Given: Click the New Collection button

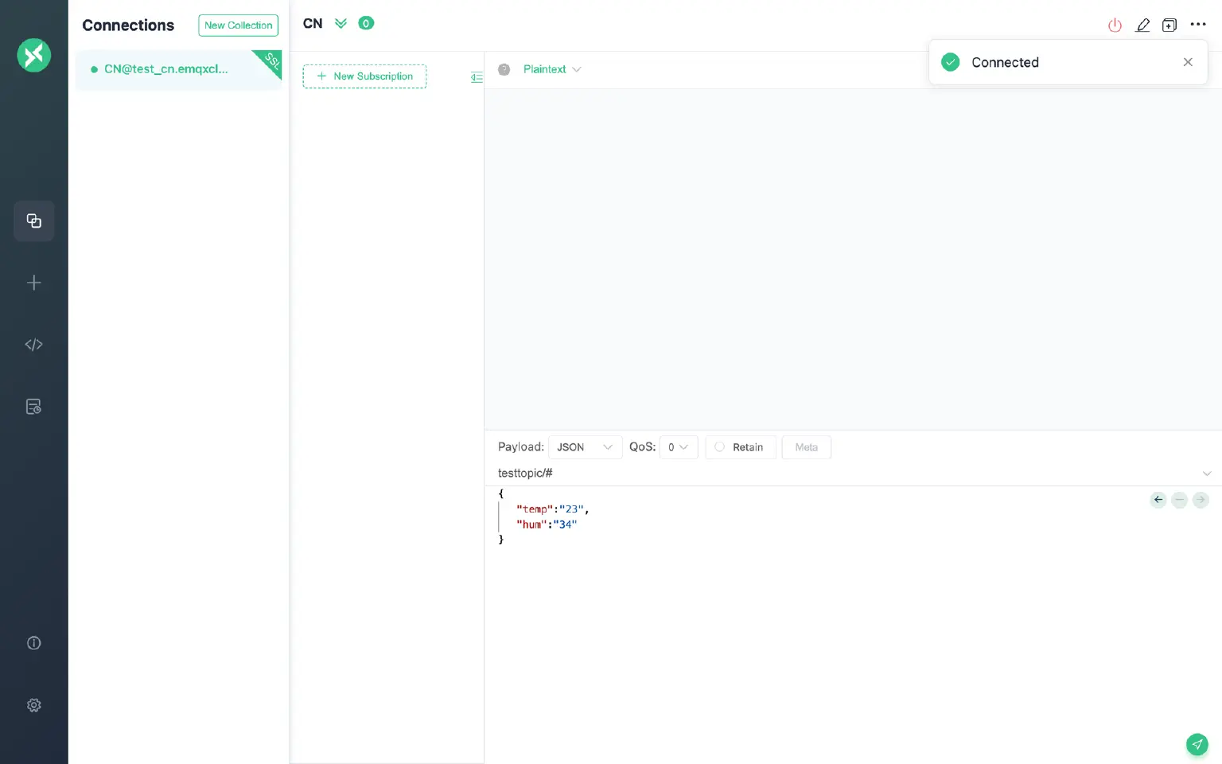Looking at the screenshot, I should [x=238, y=25].
